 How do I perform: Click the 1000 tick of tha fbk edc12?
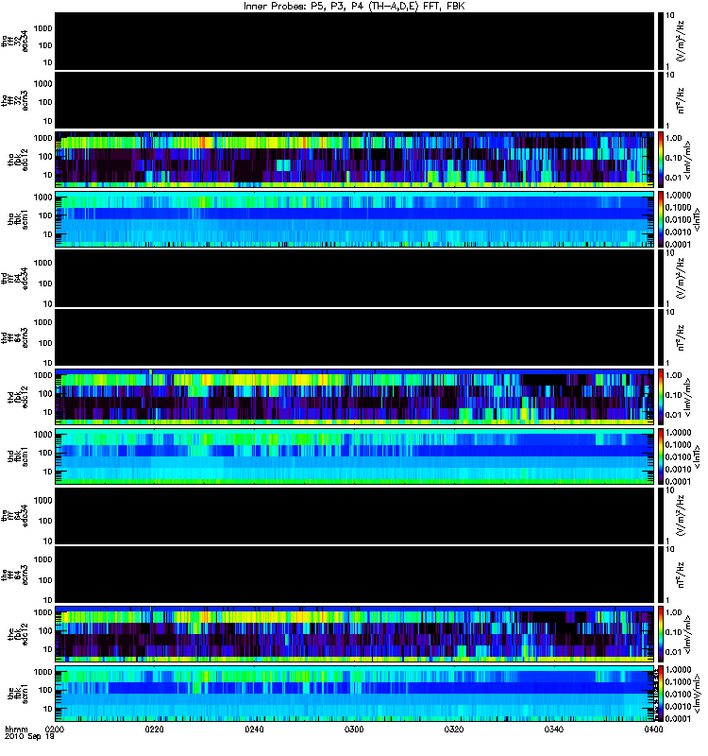point(42,138)
